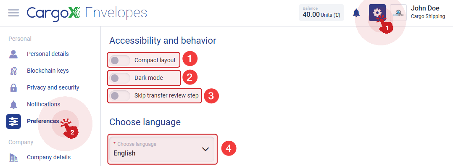This screenshot has height=166, width=453.
Task: Open the settings gear icon
Action: [x=377, y=13]
